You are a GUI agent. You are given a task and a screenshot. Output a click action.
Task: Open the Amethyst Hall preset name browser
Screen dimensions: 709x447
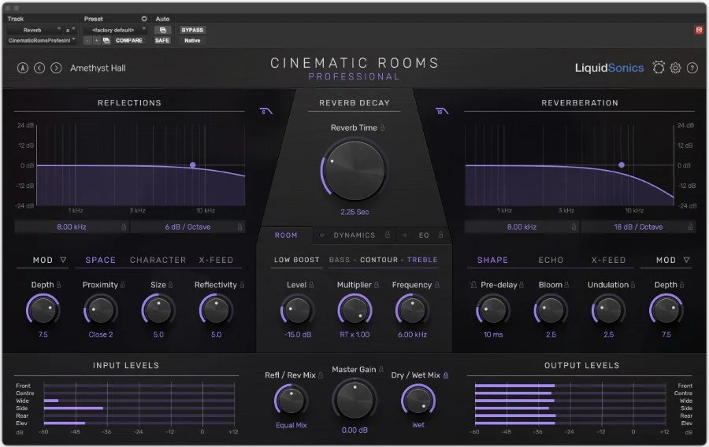pos(98,68)
